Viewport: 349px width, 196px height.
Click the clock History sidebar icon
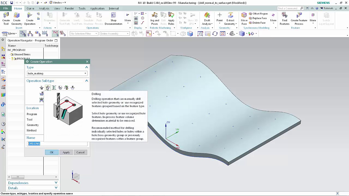coord(3,124)
